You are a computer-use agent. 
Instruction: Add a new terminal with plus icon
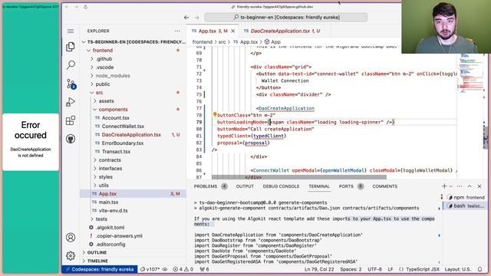pos(444,186)
